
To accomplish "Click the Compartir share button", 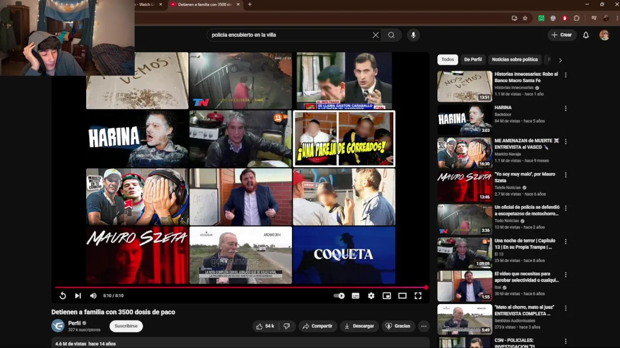I will tap(317, 326).
